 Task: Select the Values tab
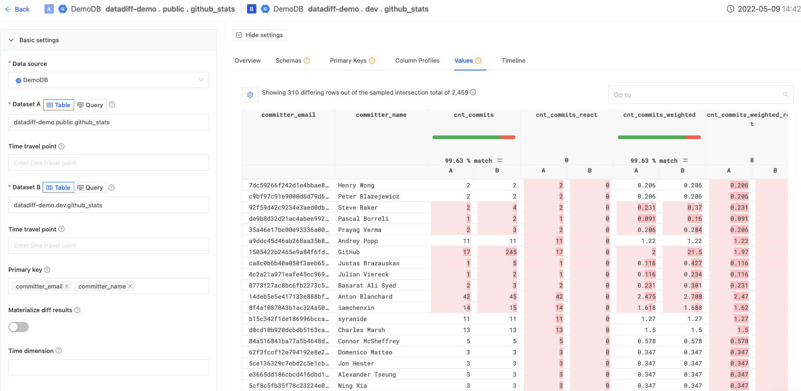tap(464, 61)
